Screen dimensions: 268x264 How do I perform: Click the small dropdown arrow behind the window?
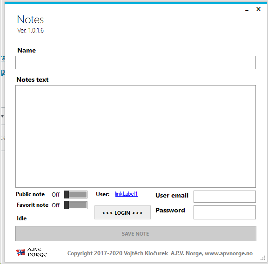(2, 116)
